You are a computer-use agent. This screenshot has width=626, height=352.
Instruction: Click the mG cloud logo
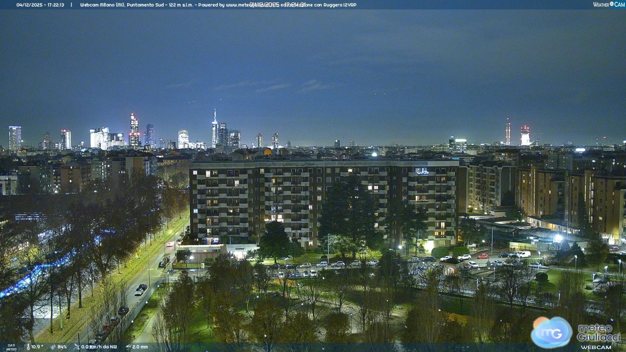[552, 332]
